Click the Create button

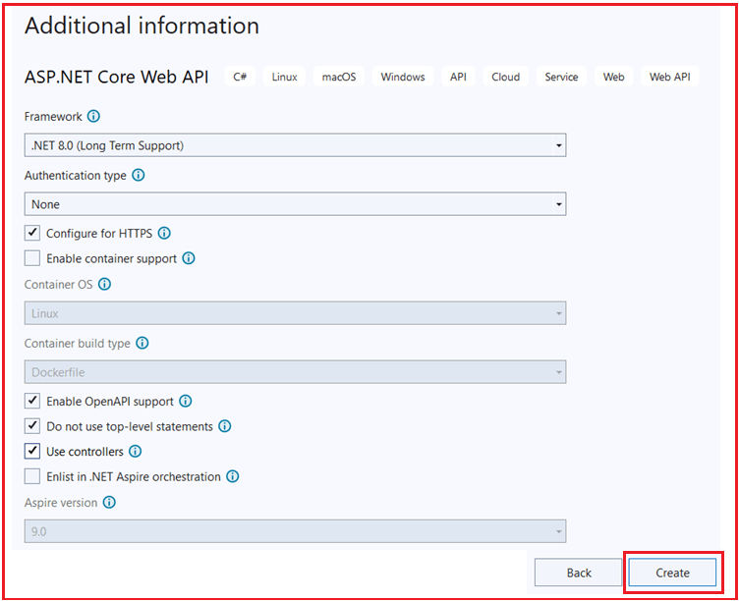click(x=672, y=573)
